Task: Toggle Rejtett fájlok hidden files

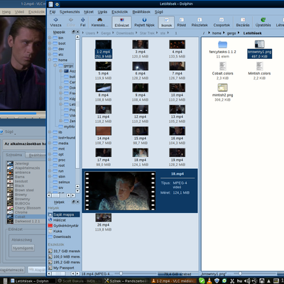Action: [x=144, y=22]
